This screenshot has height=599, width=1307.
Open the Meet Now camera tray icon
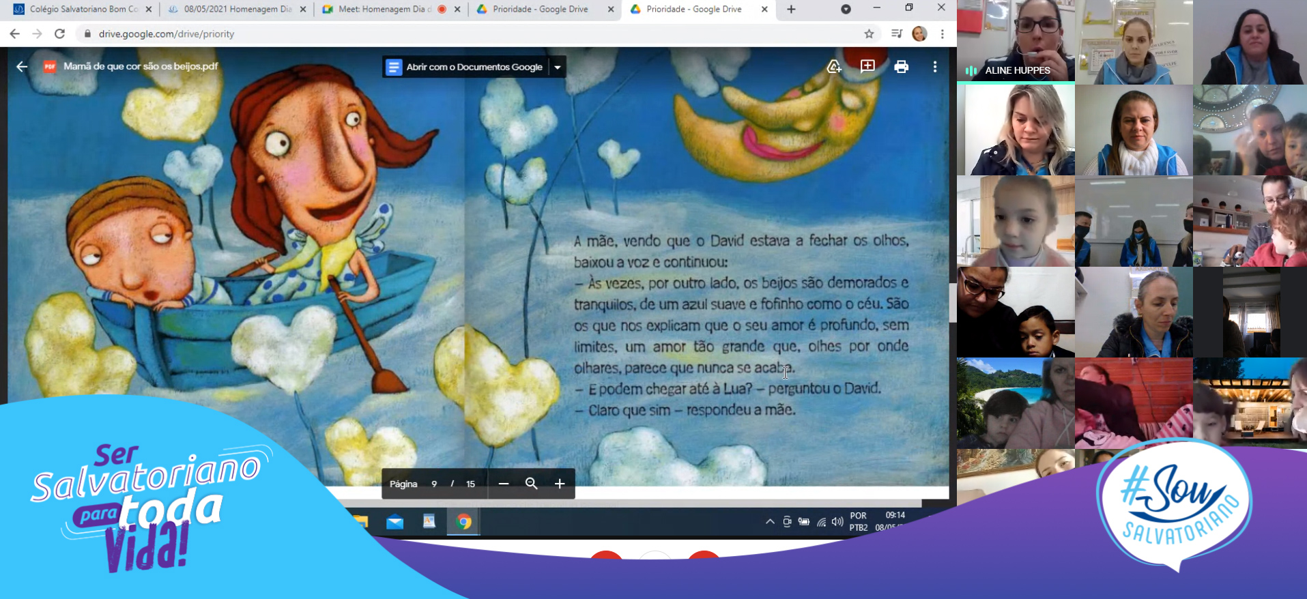(x=787, y=522)
